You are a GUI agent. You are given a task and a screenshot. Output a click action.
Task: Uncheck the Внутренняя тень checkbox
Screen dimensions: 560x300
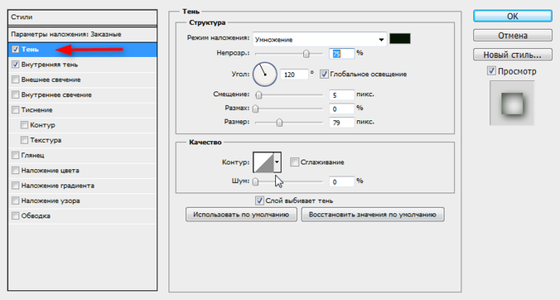pos(15,64)
